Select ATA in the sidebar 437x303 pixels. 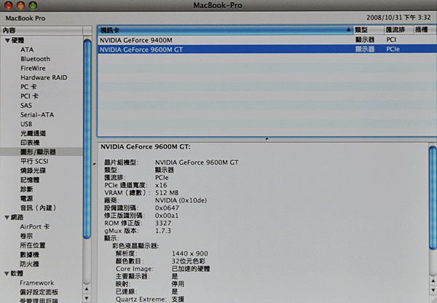coord(27,50)
